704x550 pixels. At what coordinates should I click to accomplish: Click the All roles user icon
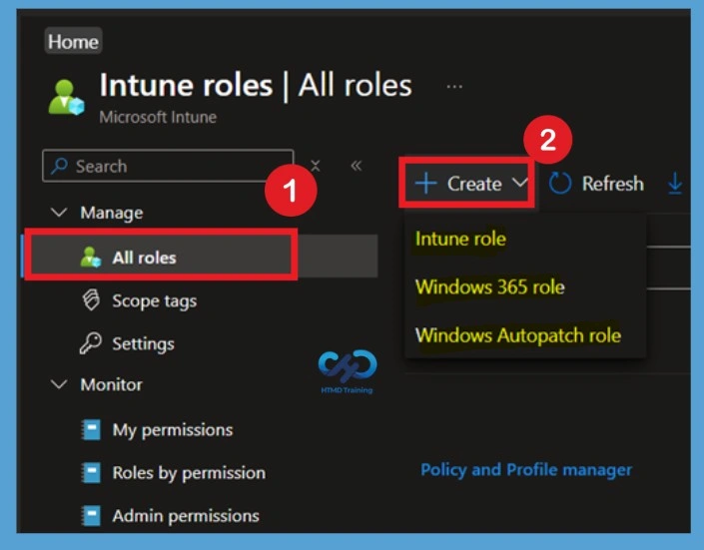pos(90,258)
